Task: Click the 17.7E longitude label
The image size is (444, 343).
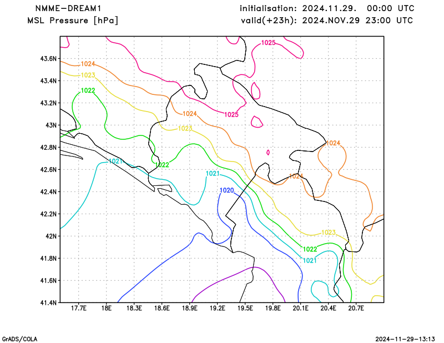Action: coord(78,308)
